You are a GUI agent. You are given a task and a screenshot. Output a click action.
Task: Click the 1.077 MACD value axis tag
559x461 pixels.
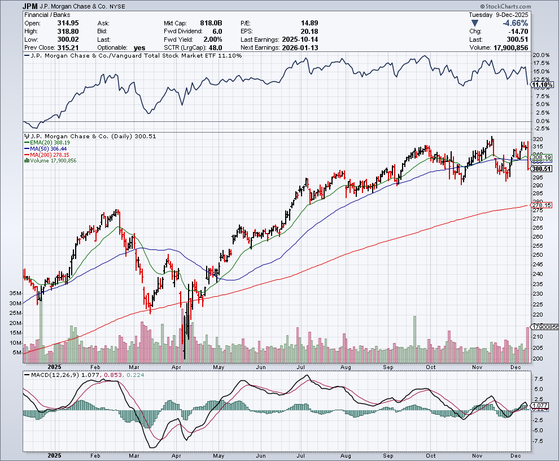(540, 405)
